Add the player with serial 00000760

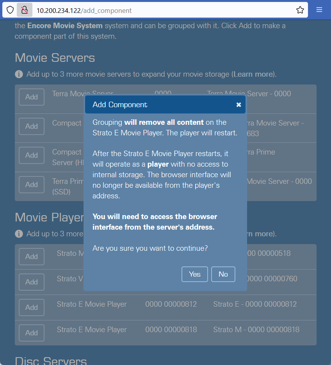coord(32,282)
